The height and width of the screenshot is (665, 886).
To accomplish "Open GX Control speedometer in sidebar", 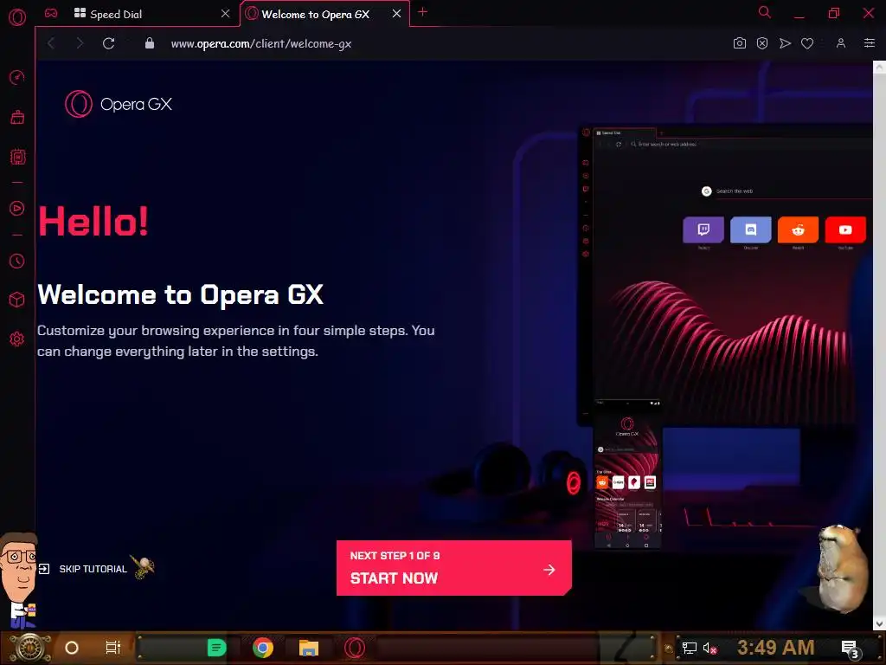I will pyautogui.click(x=17, y=77).
